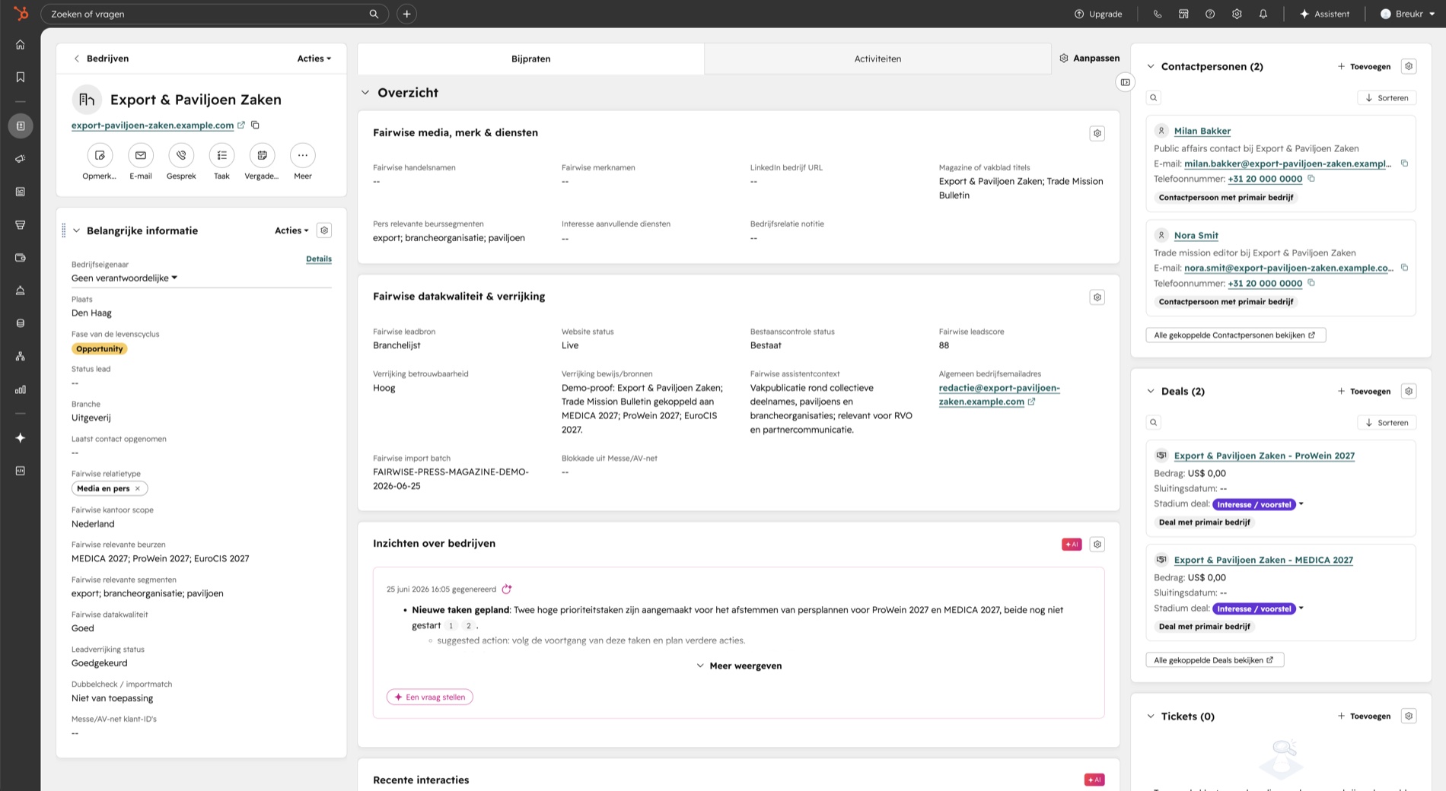
Task: Click the E-mail icon button
Action: click(x=141, y=155)
